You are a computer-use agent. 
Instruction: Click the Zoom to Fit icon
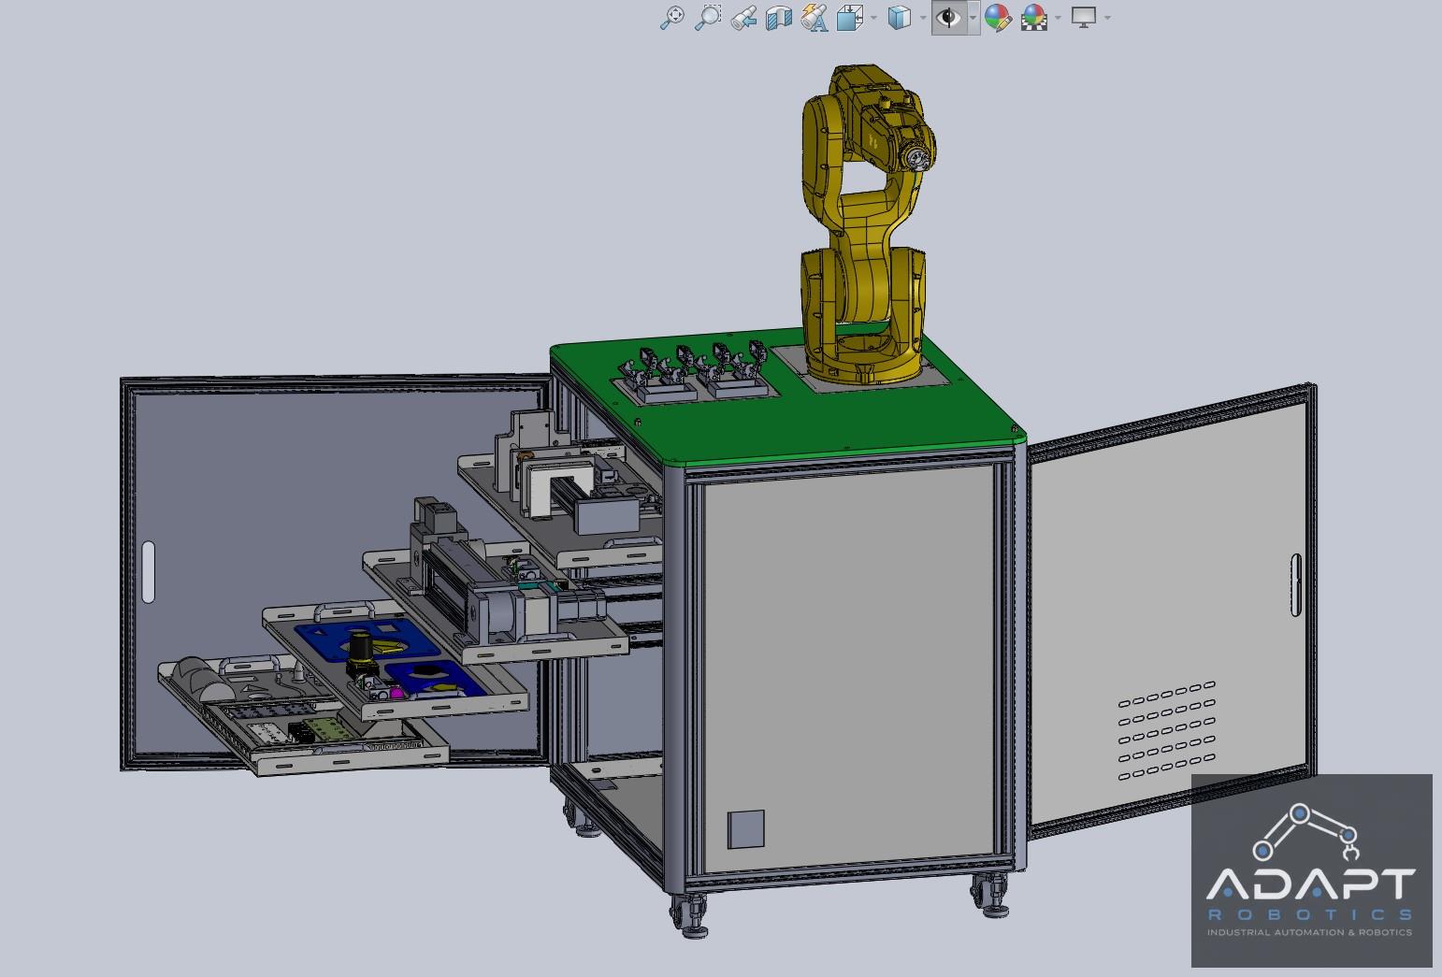[671, 18]
